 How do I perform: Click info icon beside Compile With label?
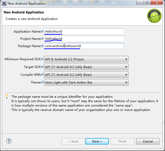[42, 74]
